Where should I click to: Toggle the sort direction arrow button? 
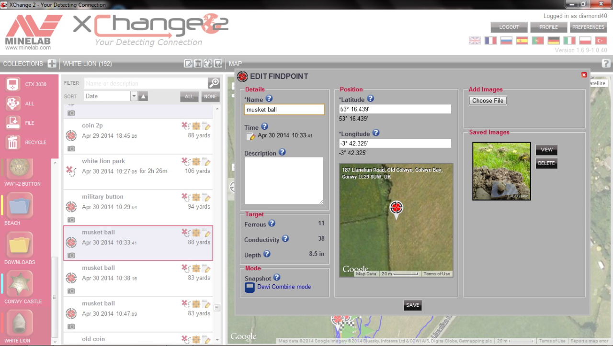point(144,96)
